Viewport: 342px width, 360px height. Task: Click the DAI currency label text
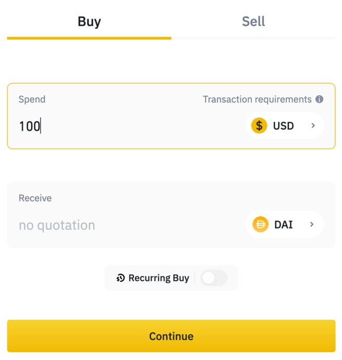tap(284, 225)
